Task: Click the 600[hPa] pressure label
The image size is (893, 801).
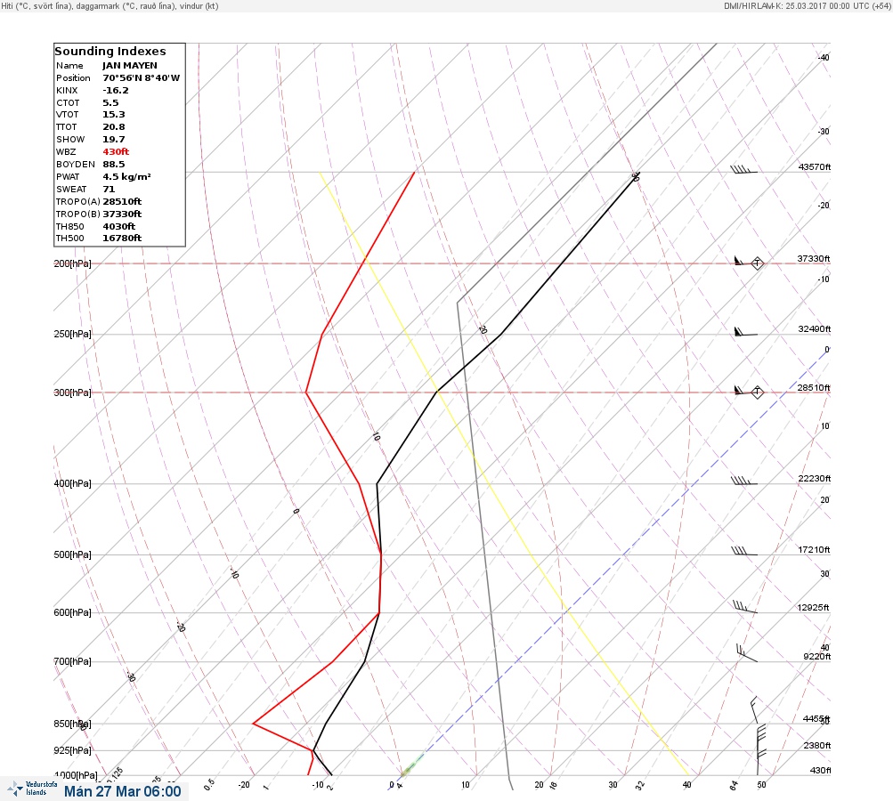Action: pyautogui.click(x=72, y=612)
